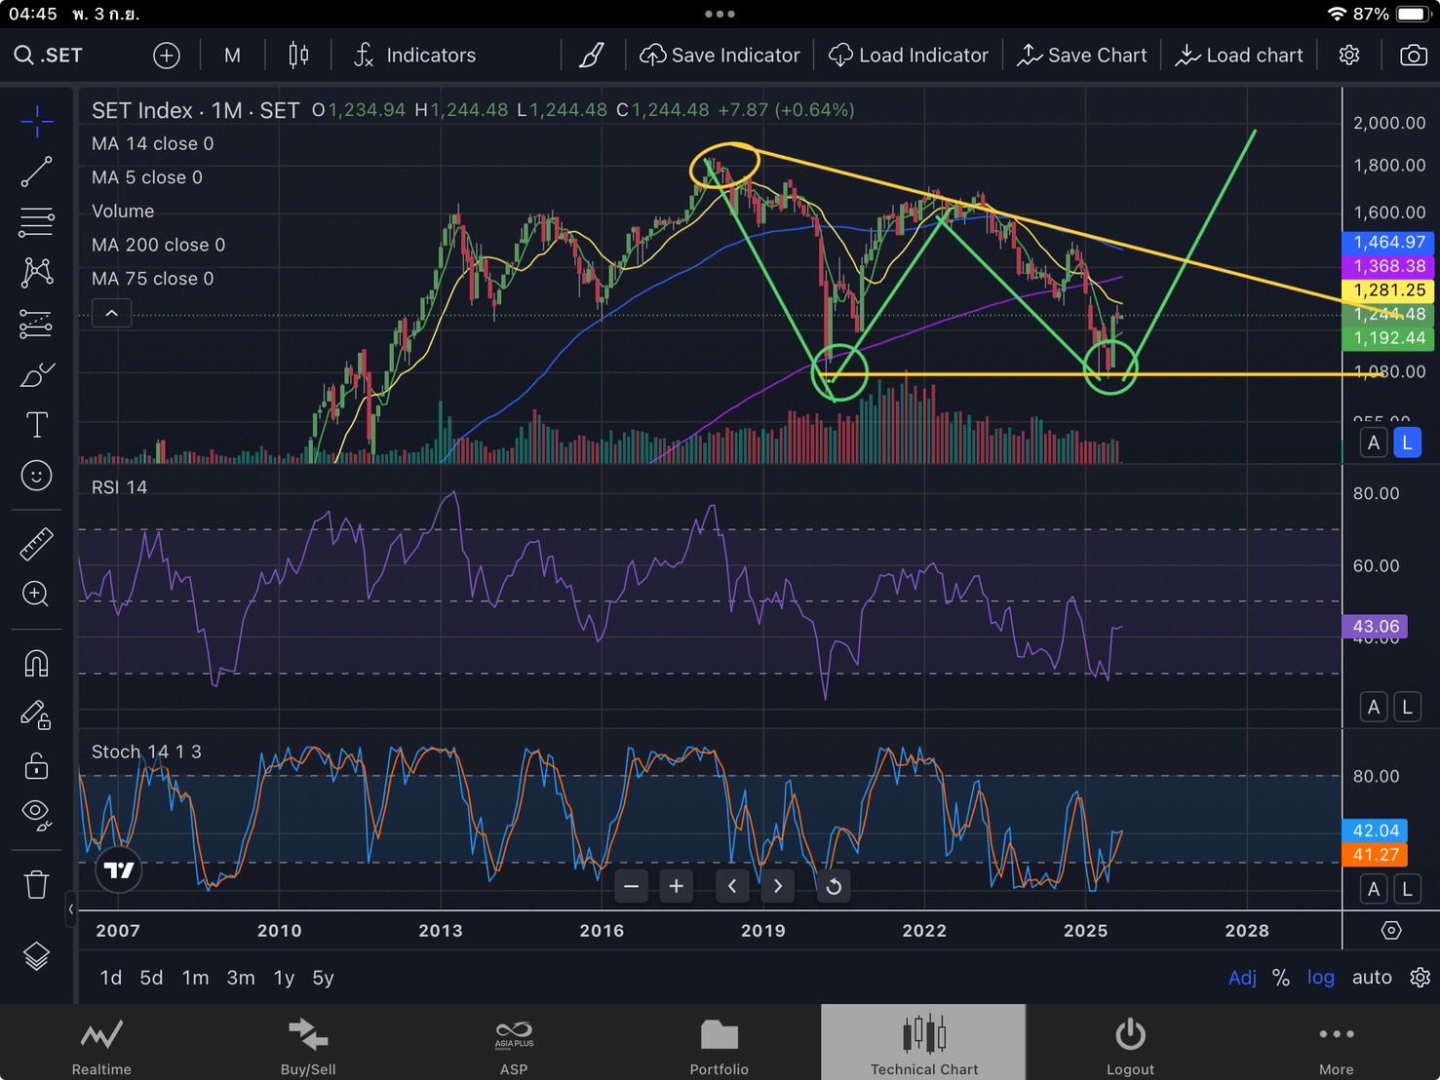Switch to the Realtime tab
This screenshot has height=1080, width=1440.
[101, 1044]
